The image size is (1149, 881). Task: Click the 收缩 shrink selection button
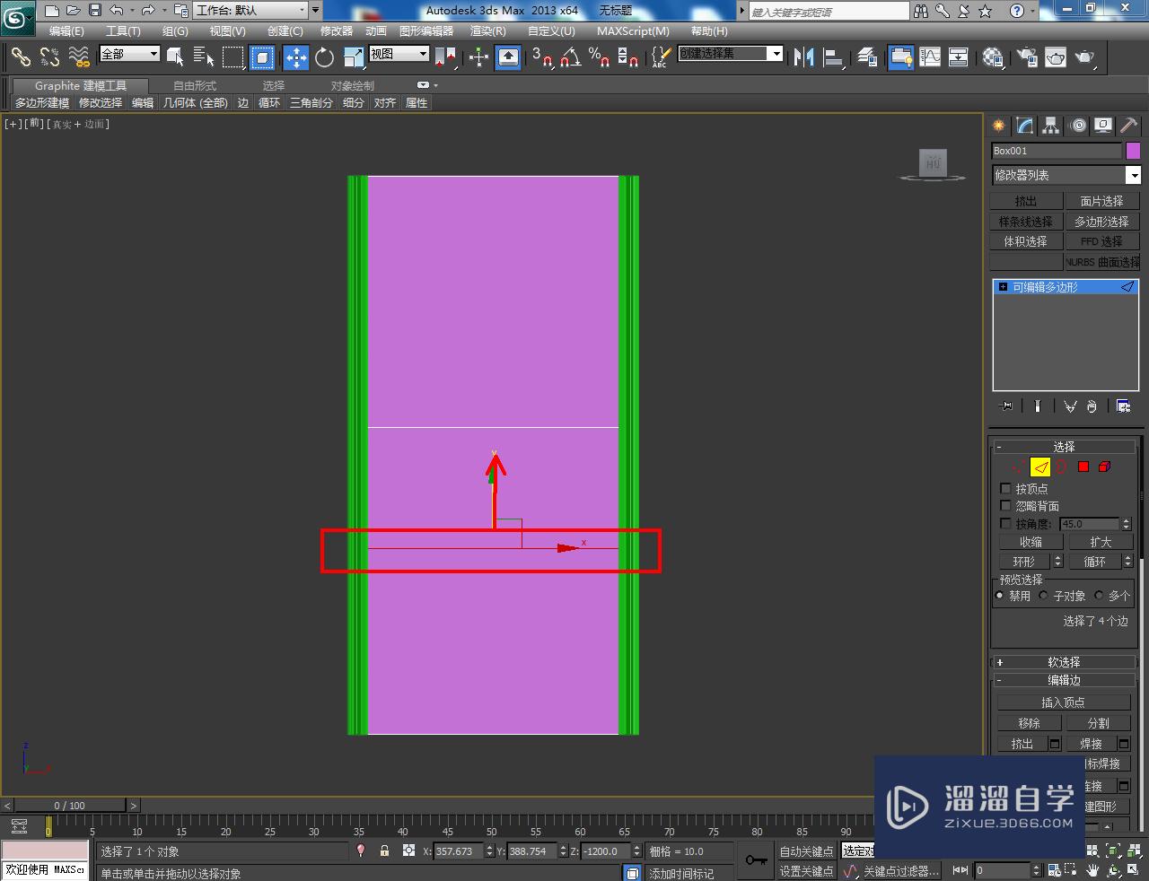(x=1031, y=542)
